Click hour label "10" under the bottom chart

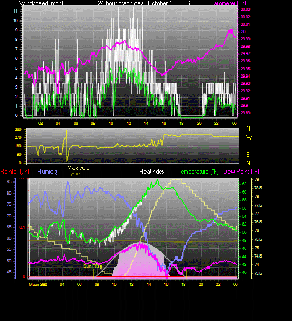(x=114, y=284)
